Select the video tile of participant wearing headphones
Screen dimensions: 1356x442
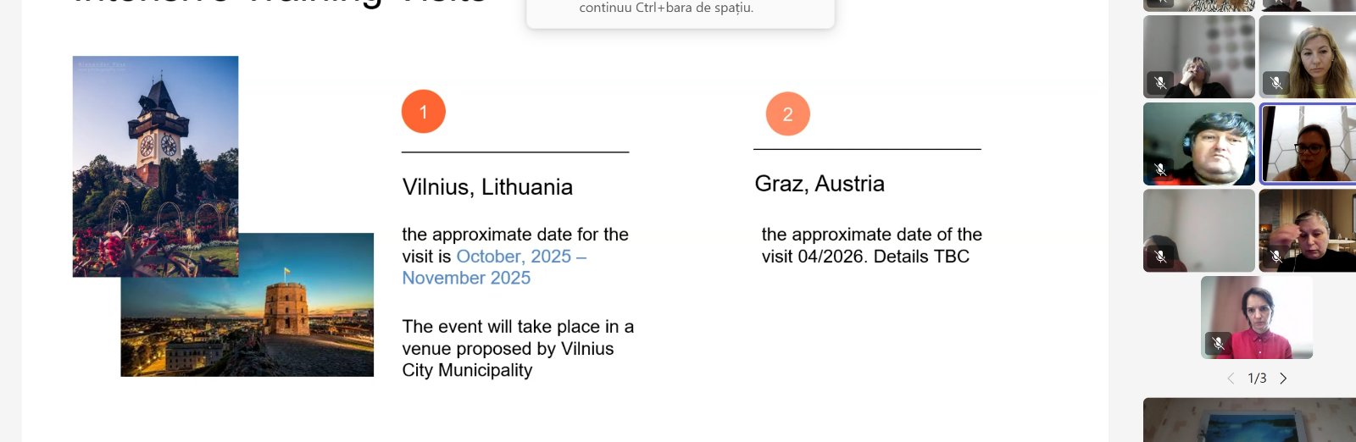coord(1198,144)
